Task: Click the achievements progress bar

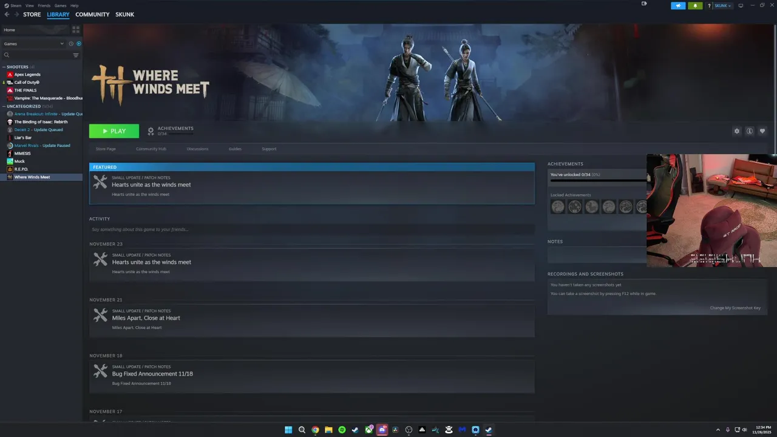Action: [599, 180]
